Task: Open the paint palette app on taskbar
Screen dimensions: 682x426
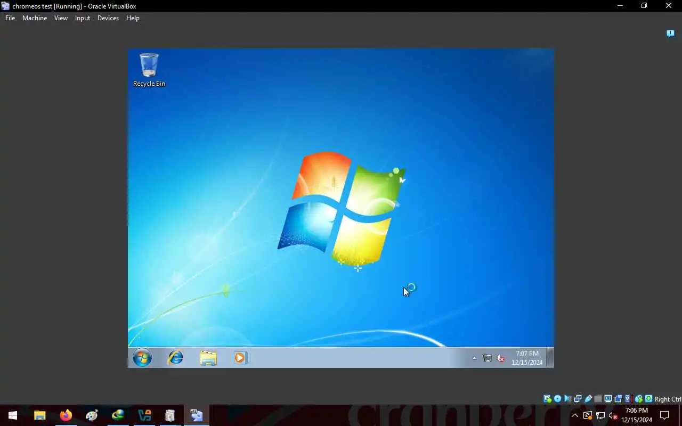Action: [x=92, y=415]
